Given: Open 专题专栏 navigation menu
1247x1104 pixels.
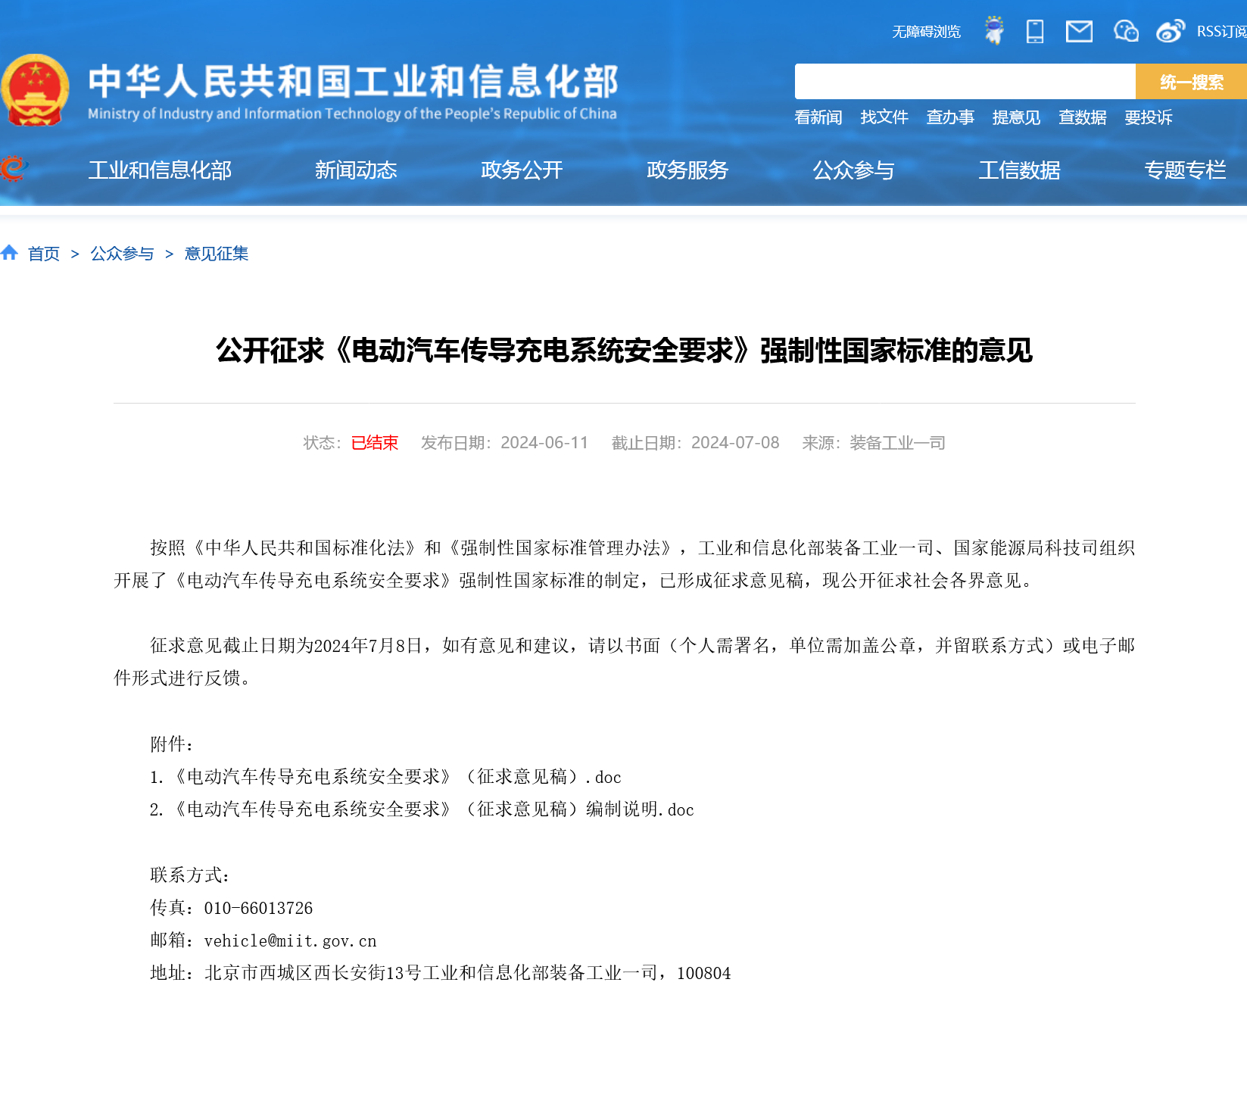Looking at the screenshot, I should (1185, 170).
